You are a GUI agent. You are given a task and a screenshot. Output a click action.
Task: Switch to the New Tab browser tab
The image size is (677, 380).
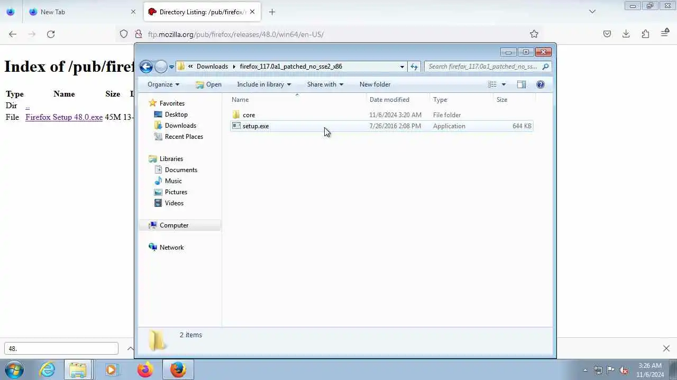[x=81, y=12]
